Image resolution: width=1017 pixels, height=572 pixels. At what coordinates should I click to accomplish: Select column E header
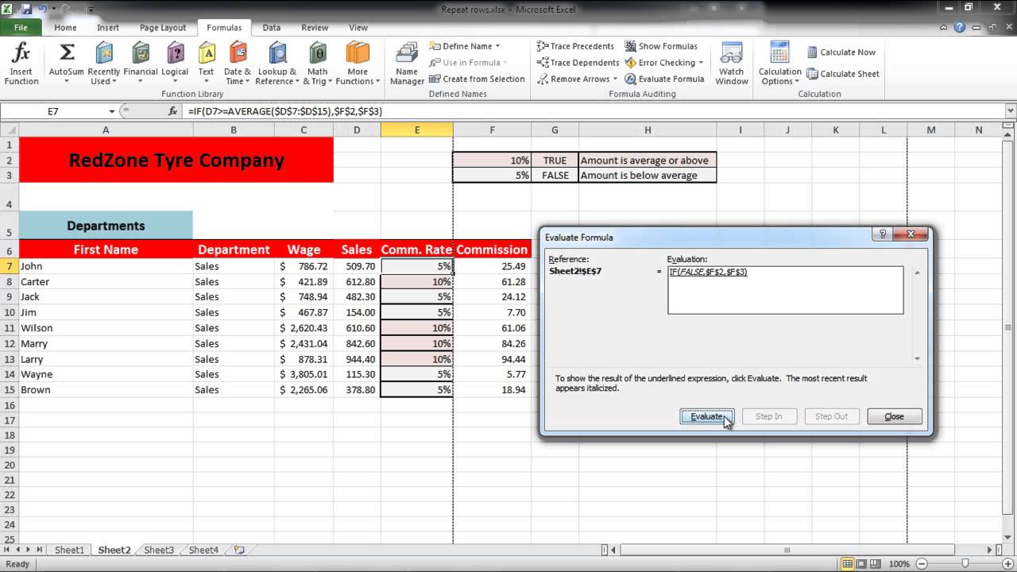point(417,130)
